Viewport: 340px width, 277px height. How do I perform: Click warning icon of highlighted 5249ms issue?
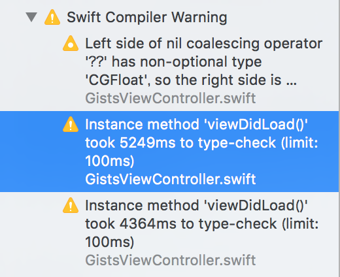click(x=71, y=124)
